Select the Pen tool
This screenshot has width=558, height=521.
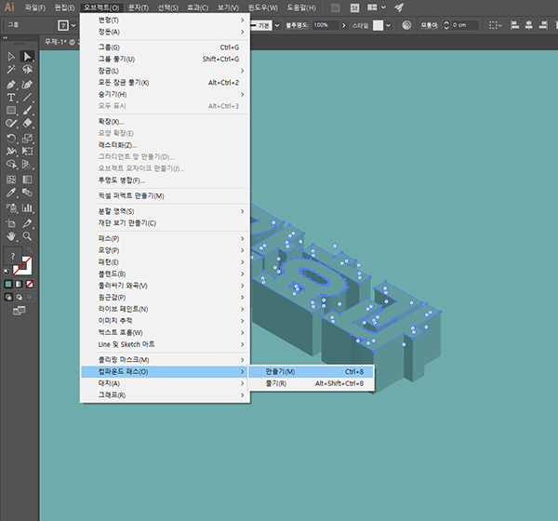pyautogui.click(x=11, y=85)
